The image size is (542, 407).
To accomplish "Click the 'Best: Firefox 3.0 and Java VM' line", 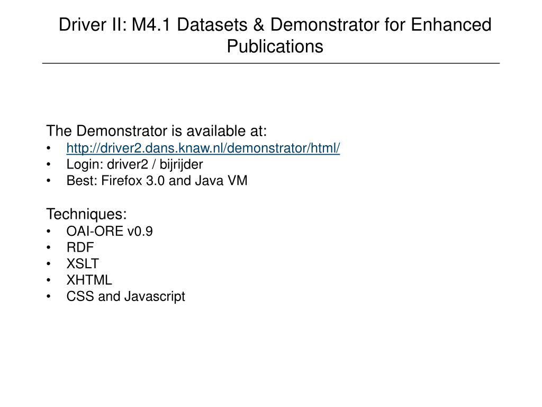I will pos(157,181).
